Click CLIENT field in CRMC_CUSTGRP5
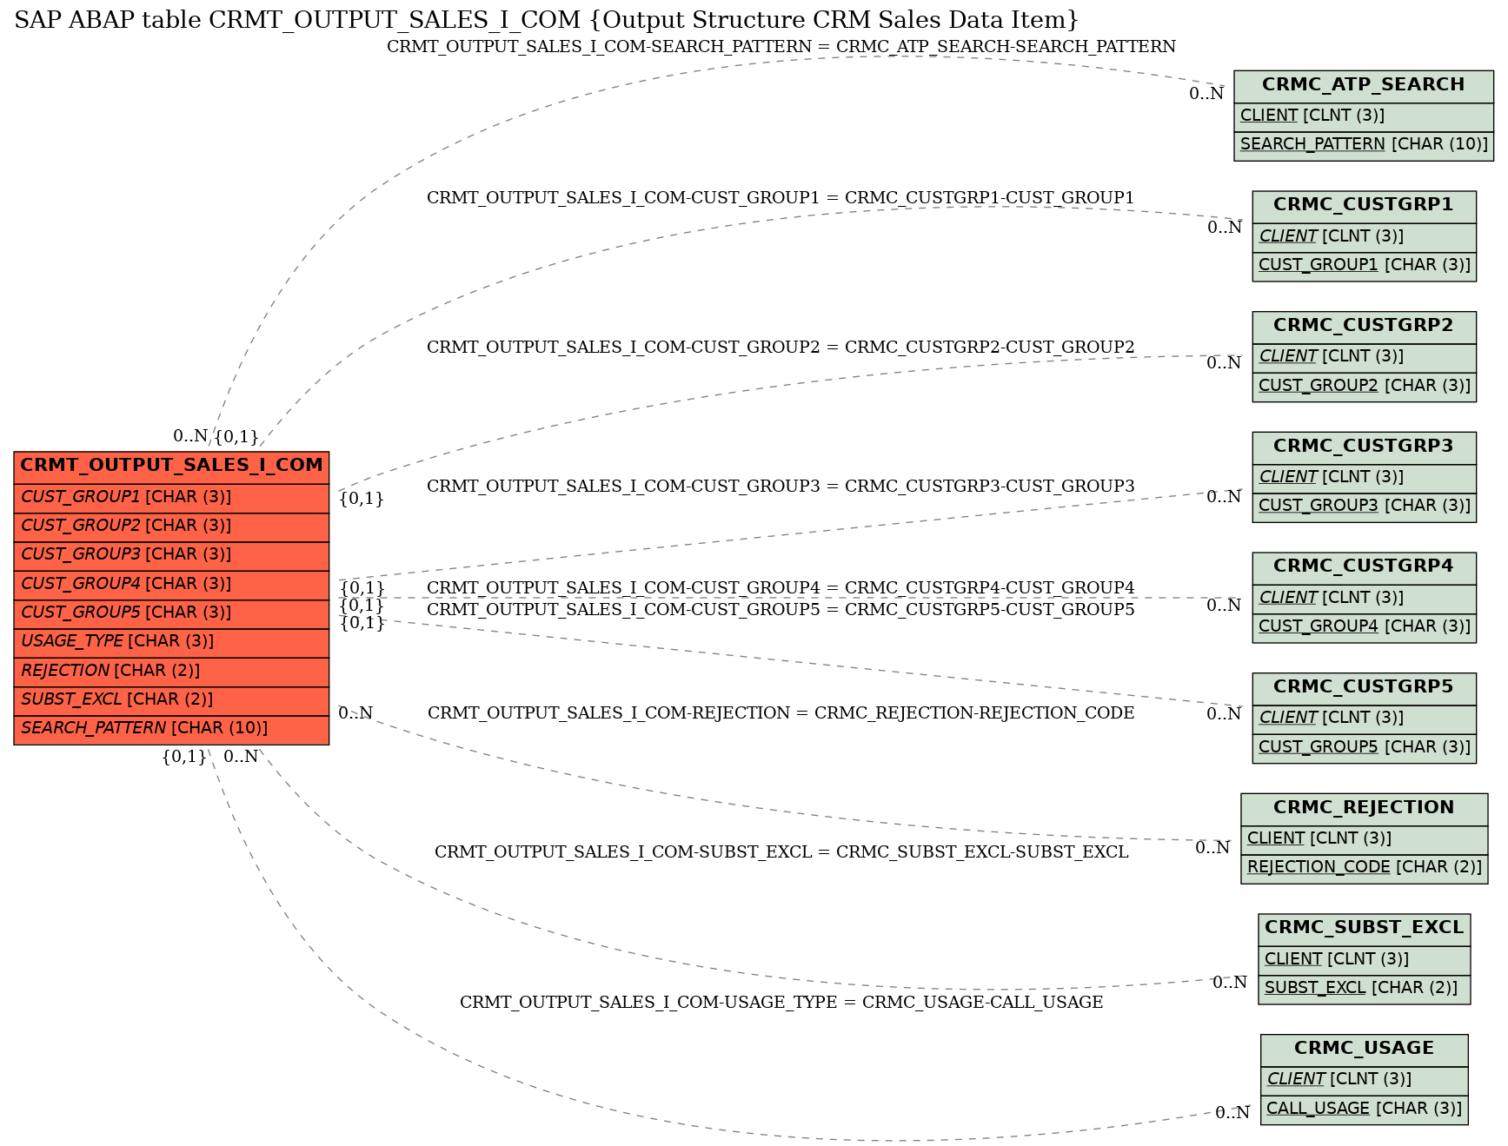This screenshot has width=1508, height=1146. click(1364, 719)
